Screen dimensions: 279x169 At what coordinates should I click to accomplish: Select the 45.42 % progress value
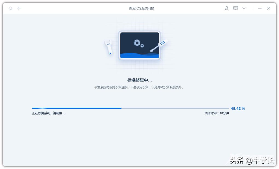click(238, 108)
